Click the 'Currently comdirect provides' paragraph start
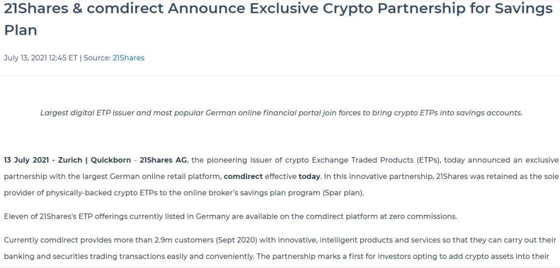The width and height of the screenshot is (560, 268). pos(55,240)
